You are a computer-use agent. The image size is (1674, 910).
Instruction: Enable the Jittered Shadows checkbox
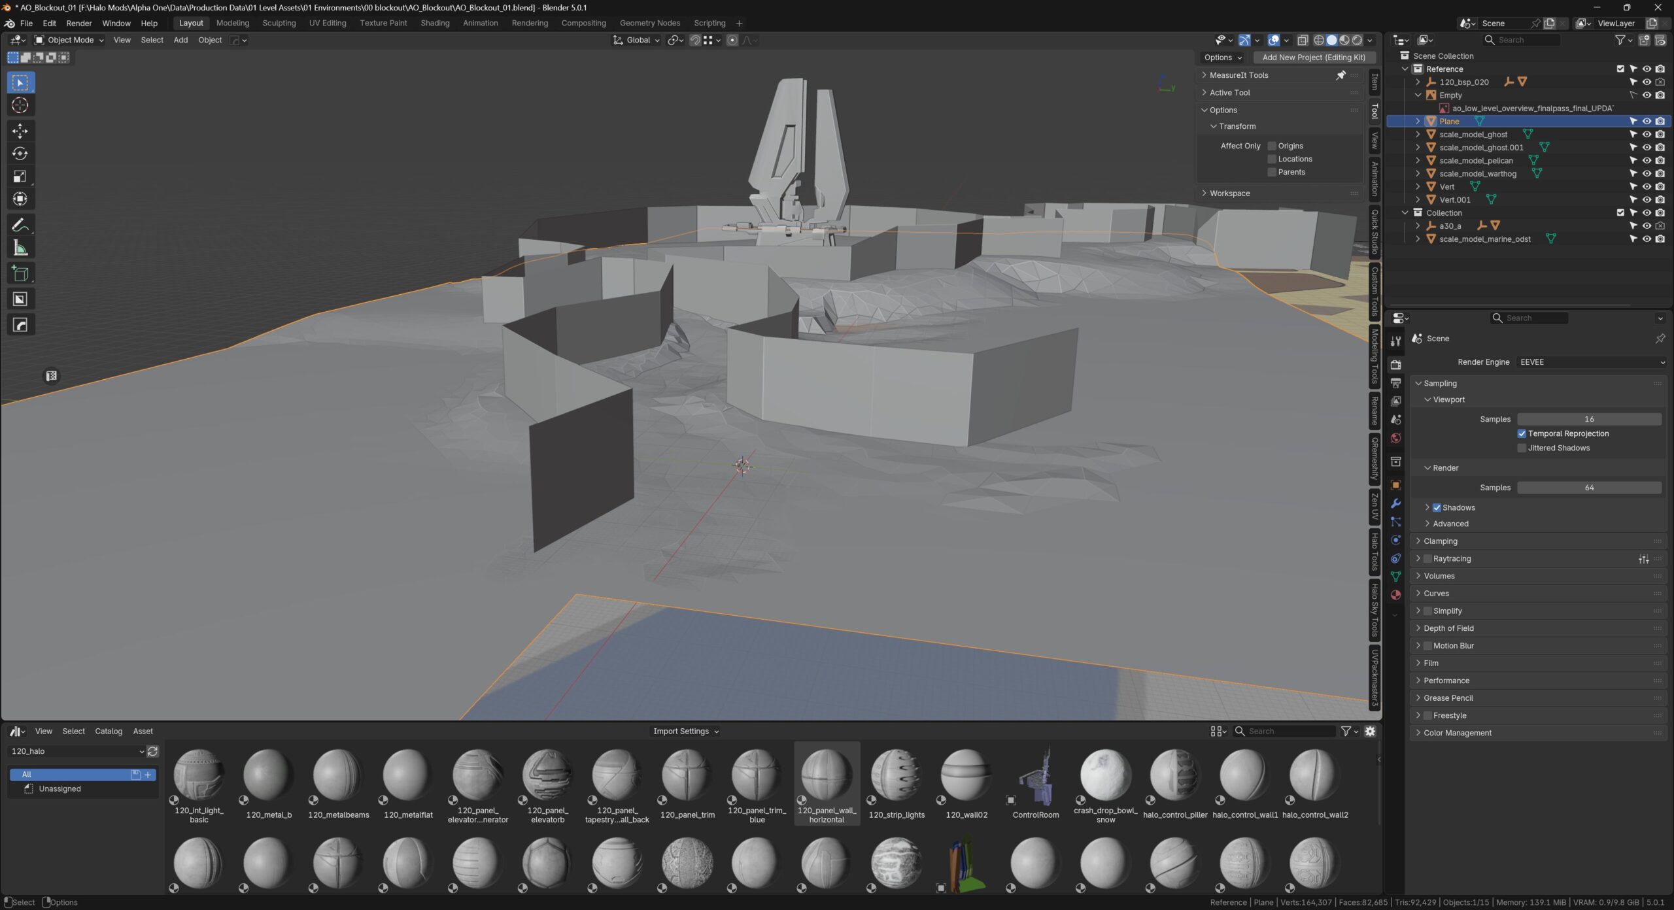[1522, 448]
